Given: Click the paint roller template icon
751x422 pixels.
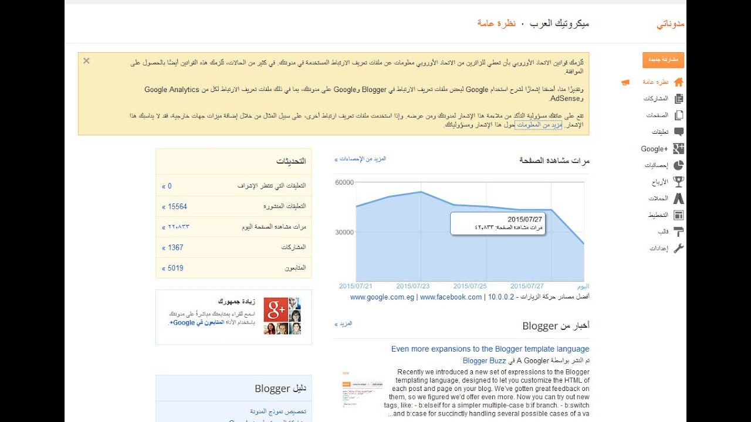Looking at the screenshot, I should [679, 232].
